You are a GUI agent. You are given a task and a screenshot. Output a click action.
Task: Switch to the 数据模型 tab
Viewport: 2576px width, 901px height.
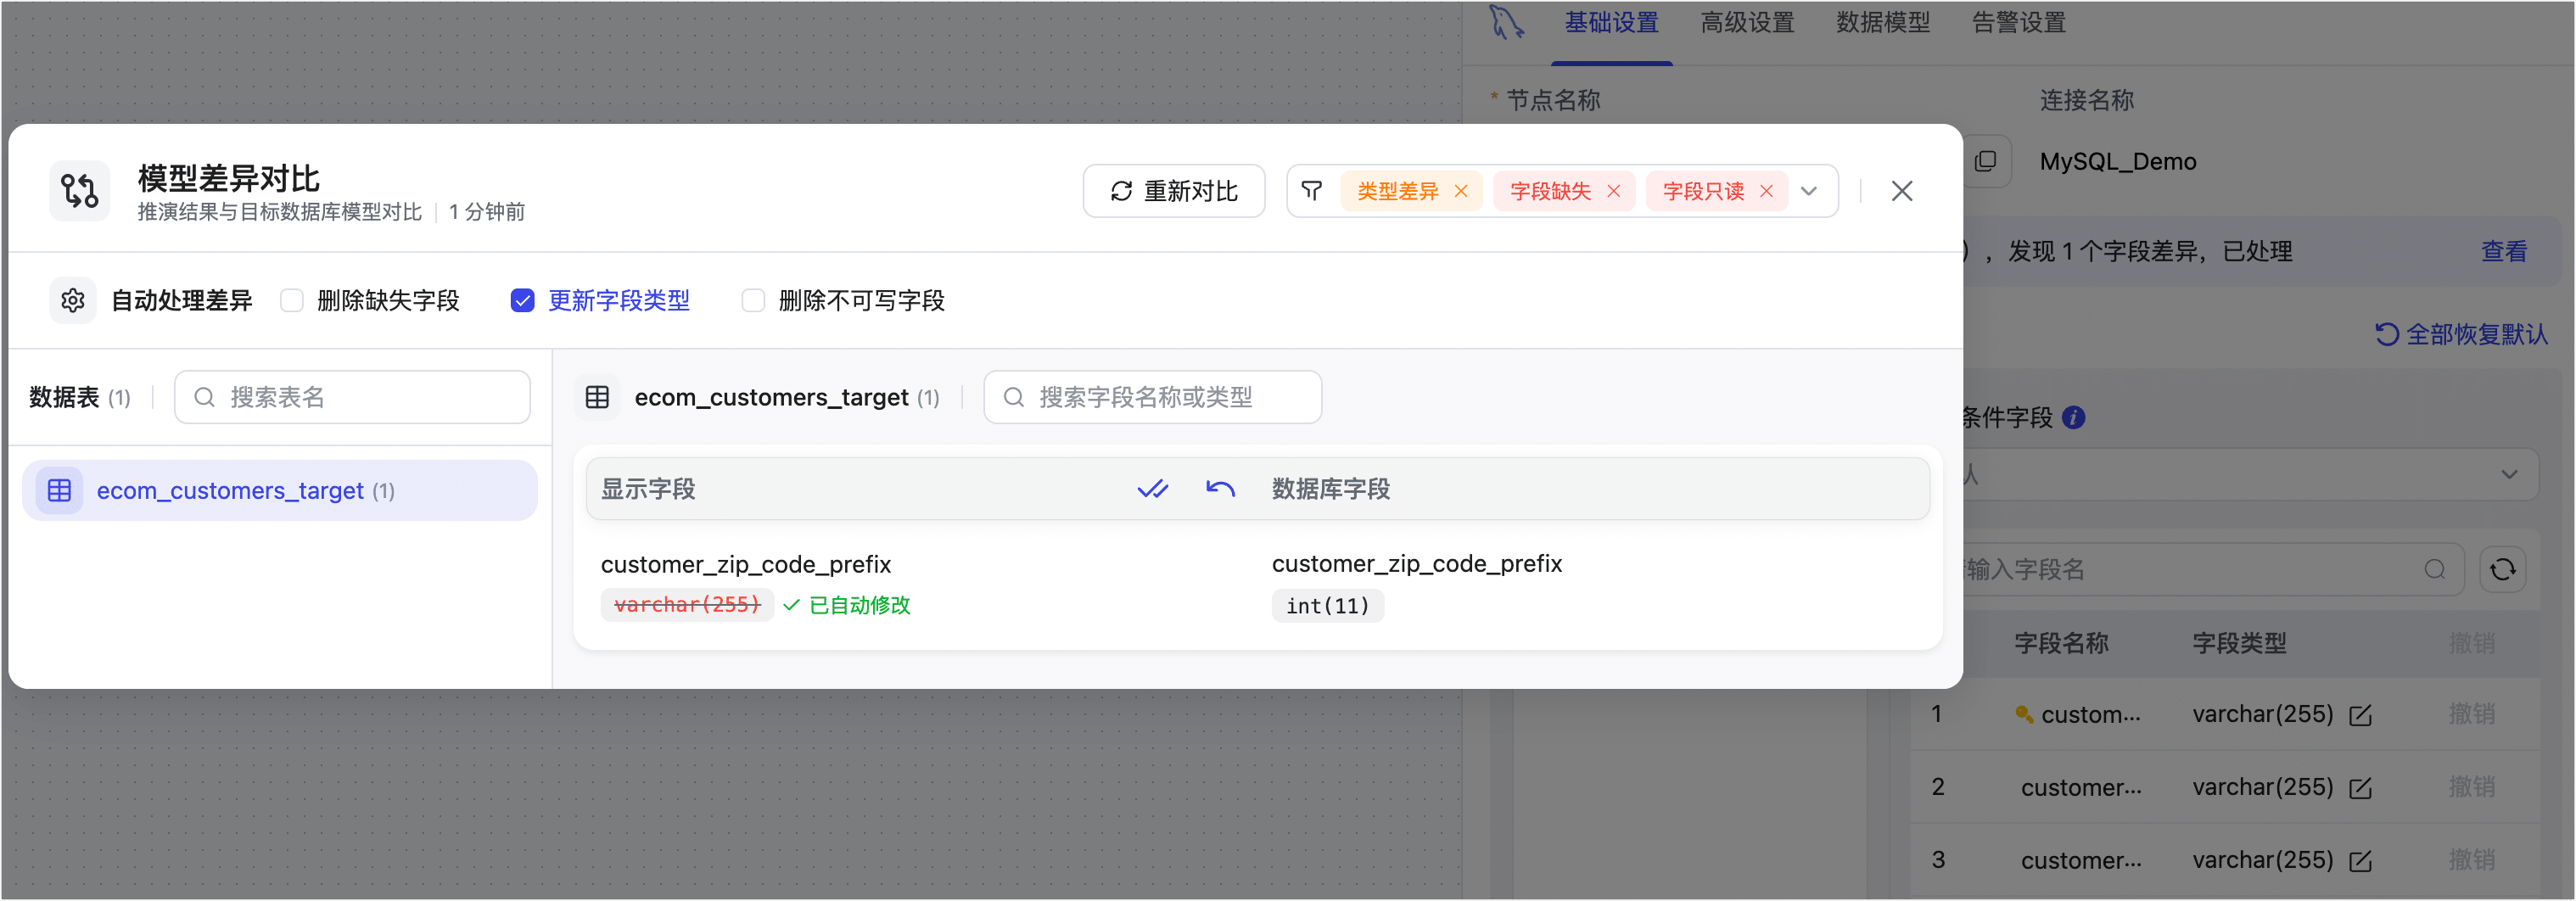tap(1883, 23)
